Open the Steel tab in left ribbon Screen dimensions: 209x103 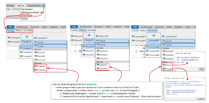[x=44, y=27]
